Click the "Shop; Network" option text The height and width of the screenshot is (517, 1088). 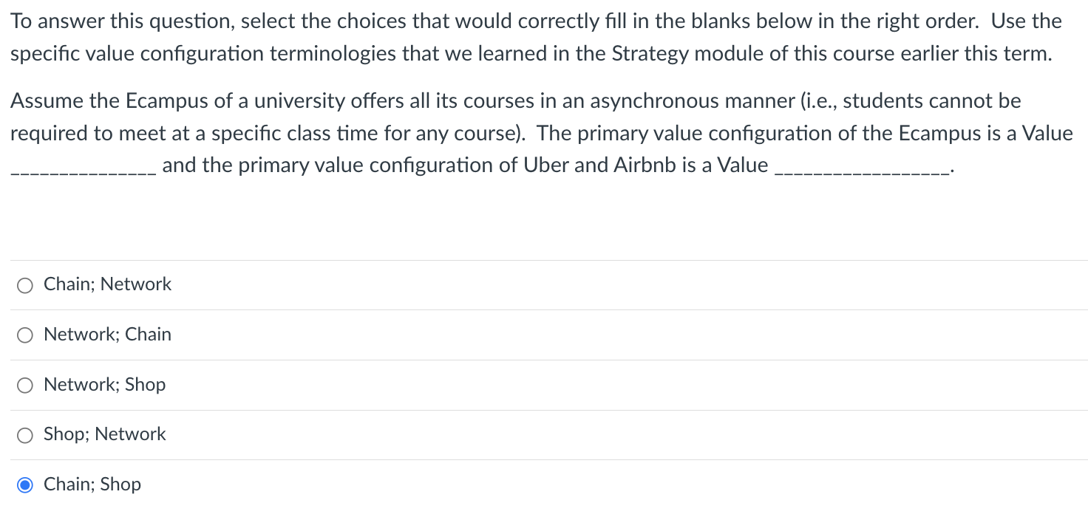pyautogui.click(x=103, y=435)
